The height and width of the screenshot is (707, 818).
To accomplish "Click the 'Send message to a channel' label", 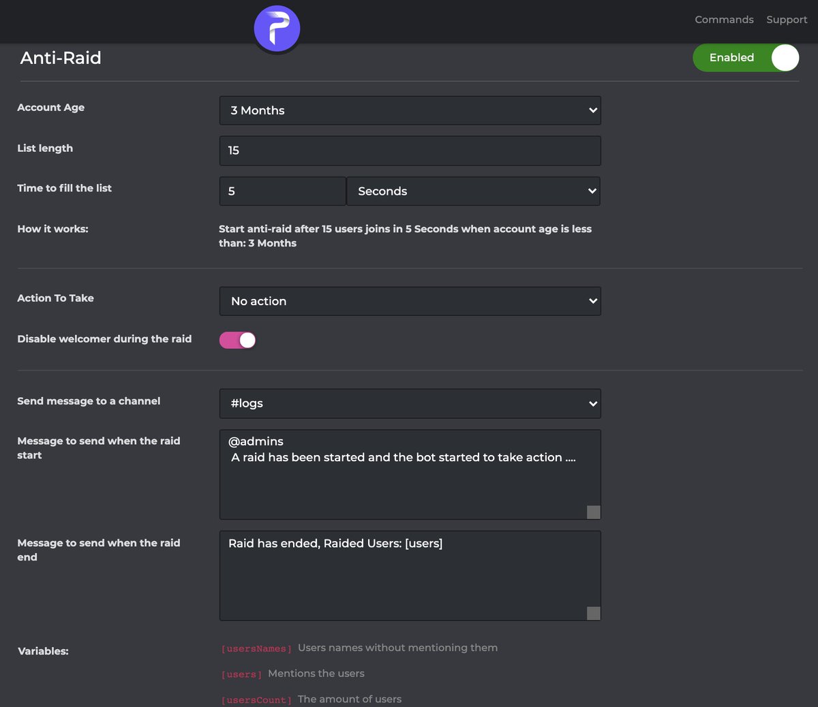I will pyautogui.click(x=89, y=401).
